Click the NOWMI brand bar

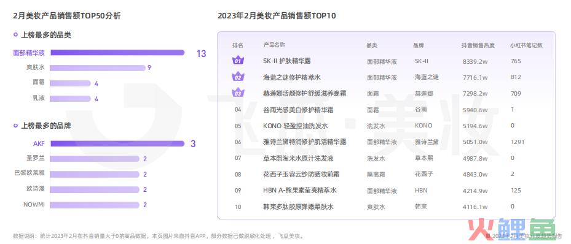click(x=95, y=205)
